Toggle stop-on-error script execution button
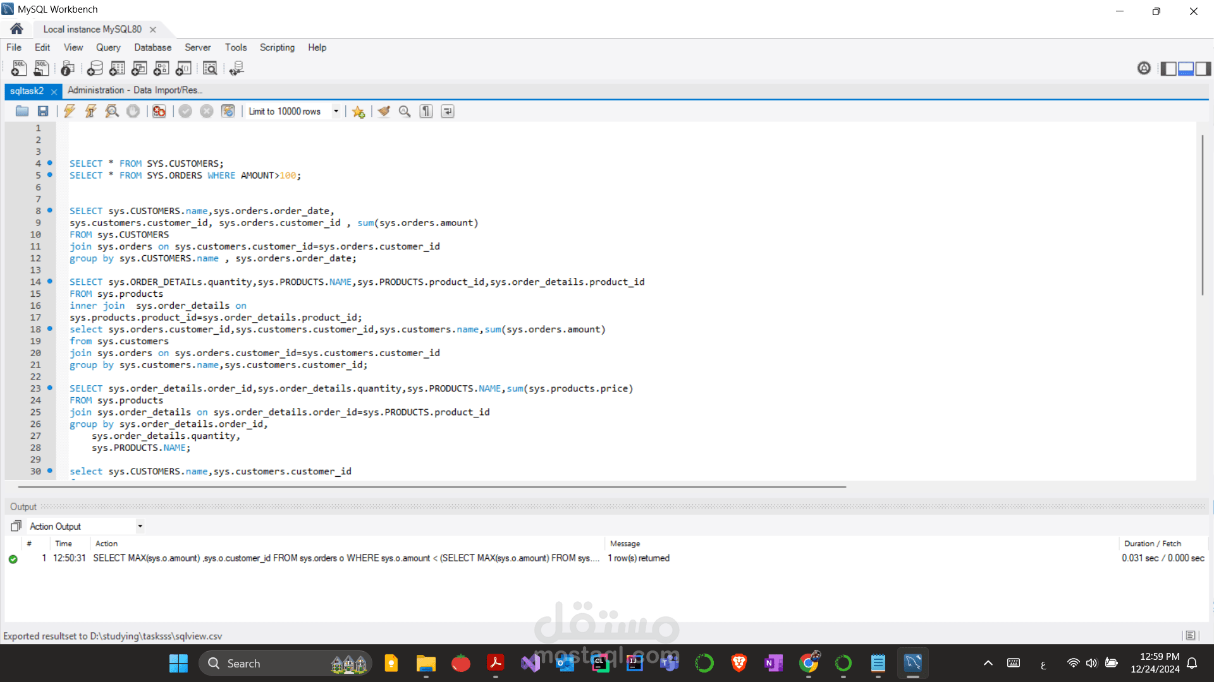 [x=159, y=111]
